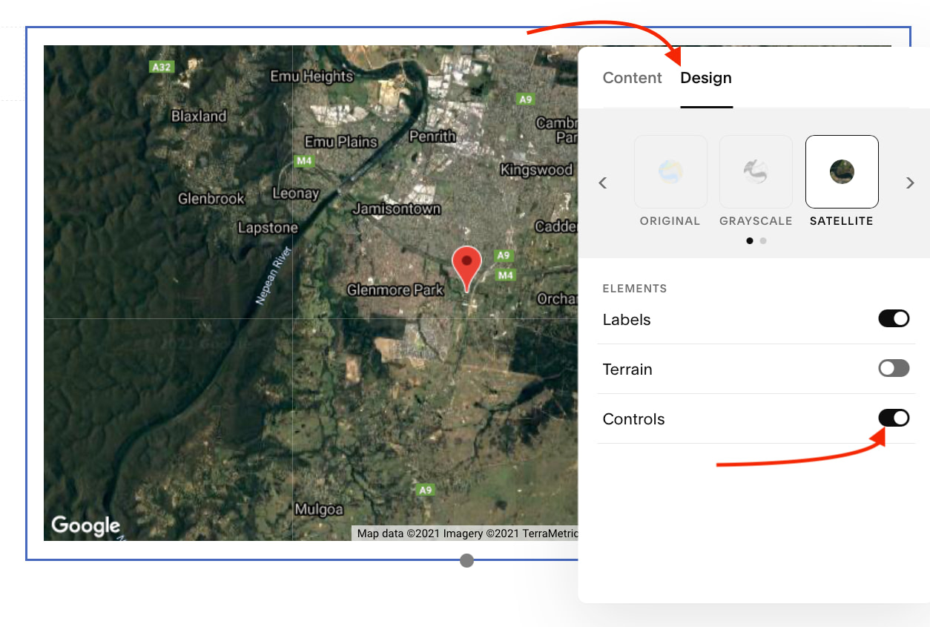Click the map block bottom resize handle
This screenshot has height=627, width=930.
[x=466, y=560]
